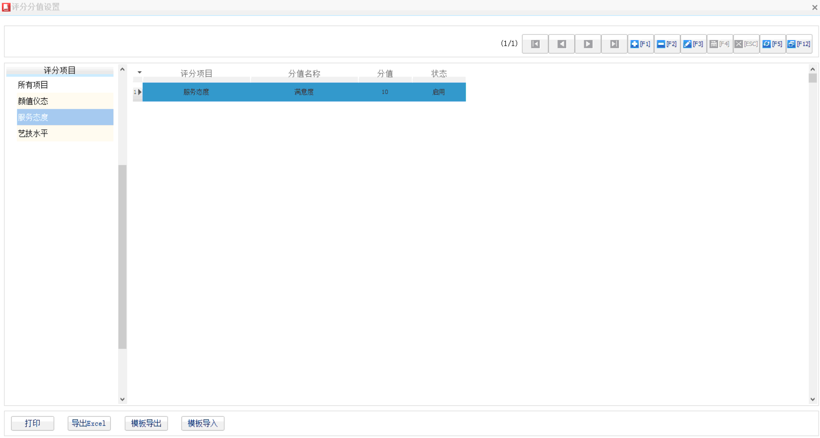
Task: Click the score value 10 cell
Action: pos(385,92)
